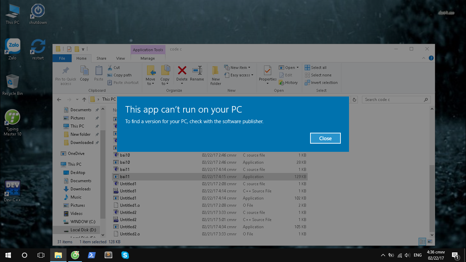Switch to the View ribbon tab

point(120,58)
